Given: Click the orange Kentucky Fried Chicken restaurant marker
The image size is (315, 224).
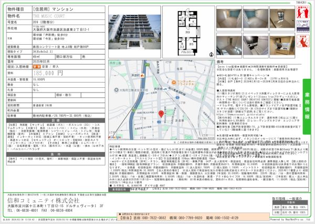Looking at the screenshot, I should point(174,82).
